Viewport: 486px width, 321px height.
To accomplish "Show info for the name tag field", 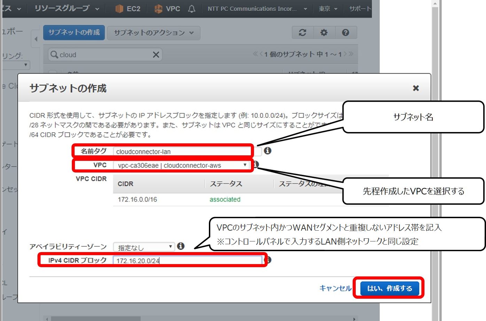I will pyautogui.click(x=267, y=150).
